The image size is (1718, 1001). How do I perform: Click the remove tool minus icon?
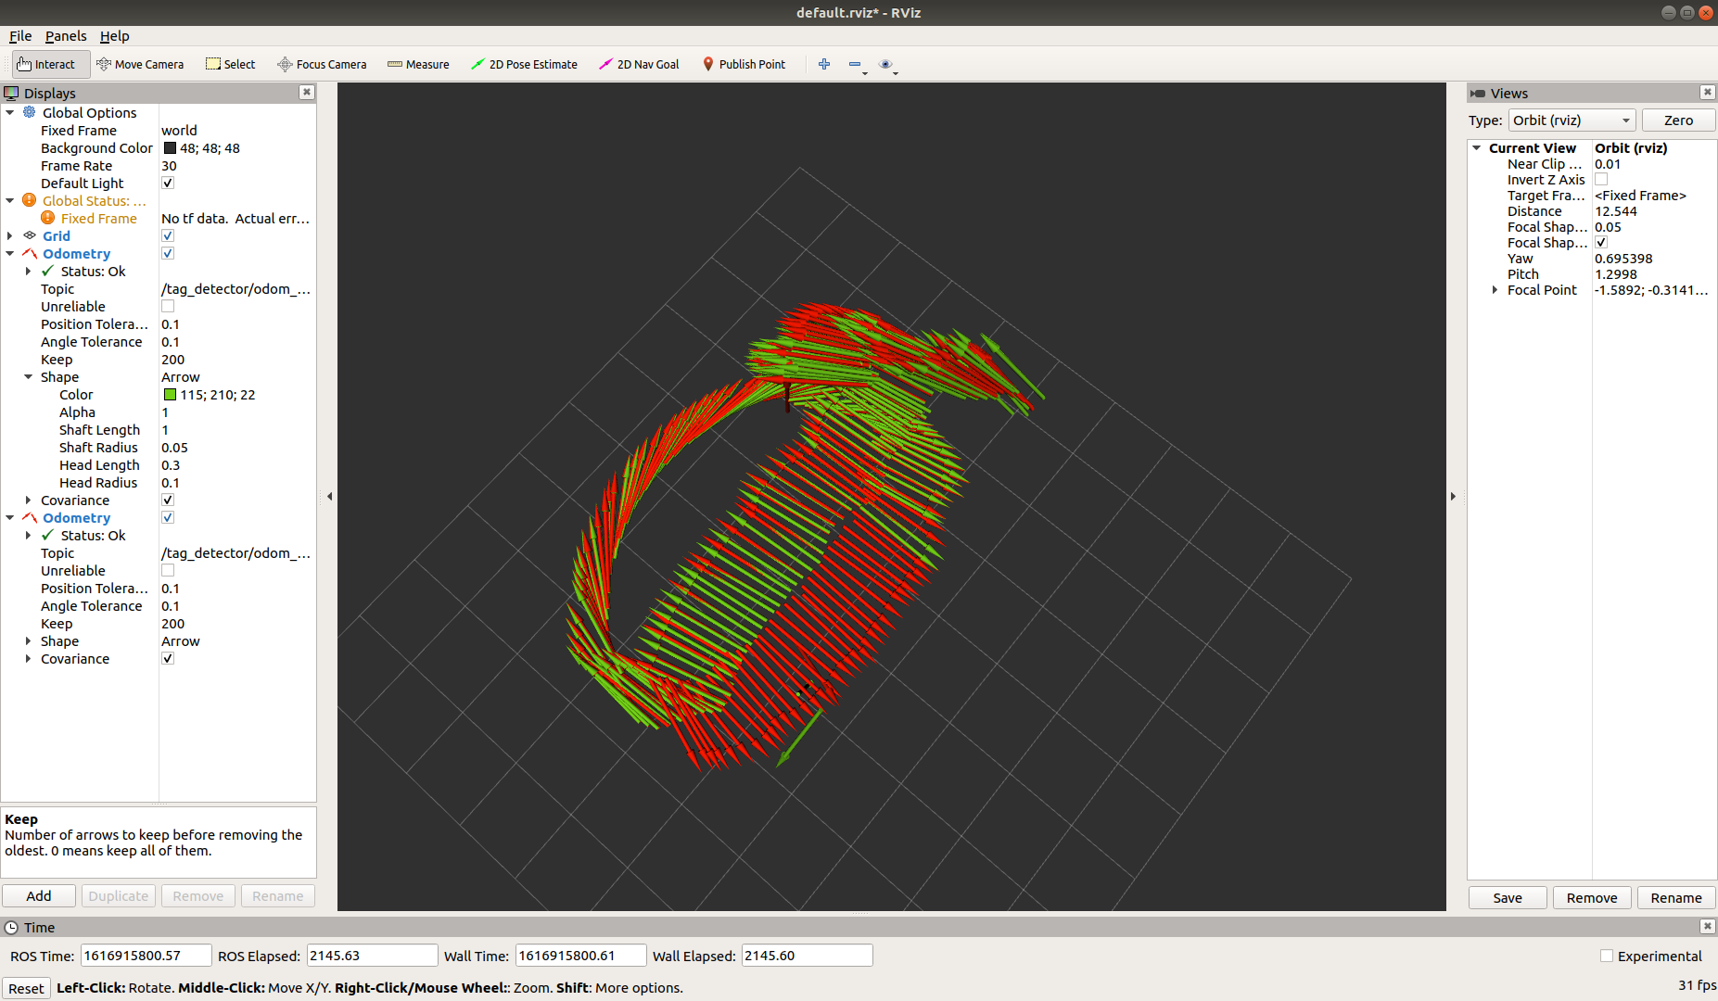point(855,64)
